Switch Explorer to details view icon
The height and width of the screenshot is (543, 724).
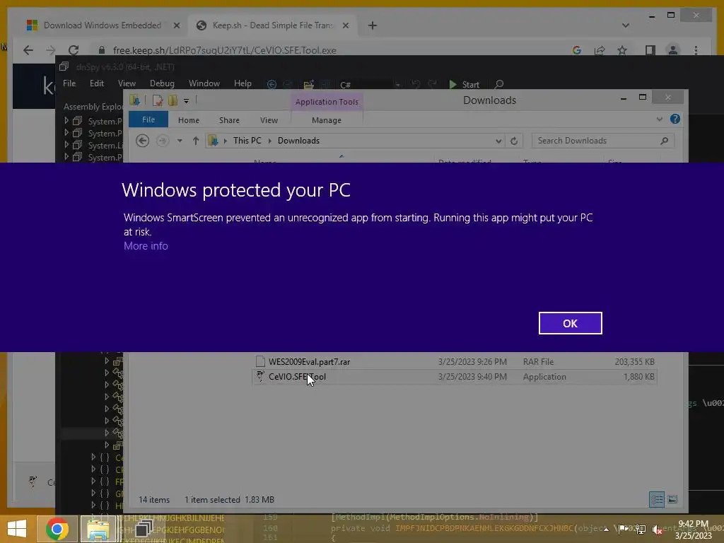click(657, 499)
